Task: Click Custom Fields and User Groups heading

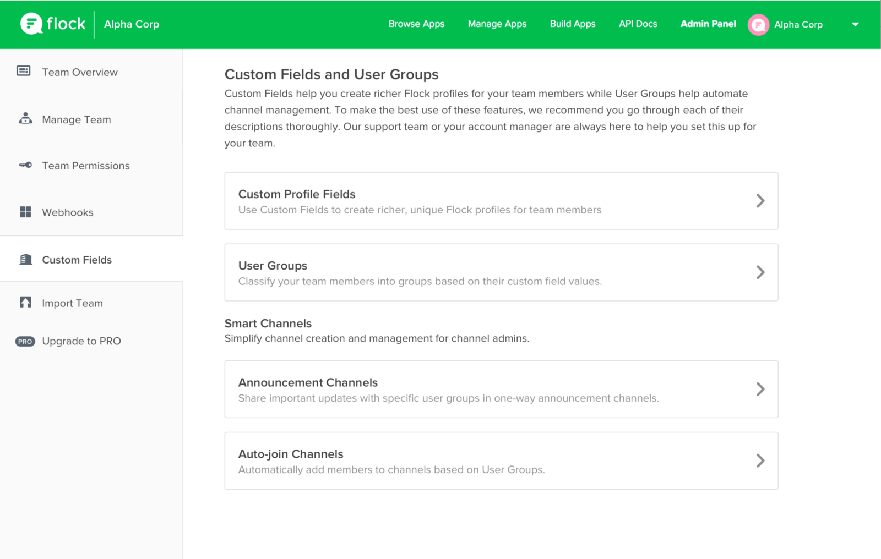Action: click(x=331, y=74)
